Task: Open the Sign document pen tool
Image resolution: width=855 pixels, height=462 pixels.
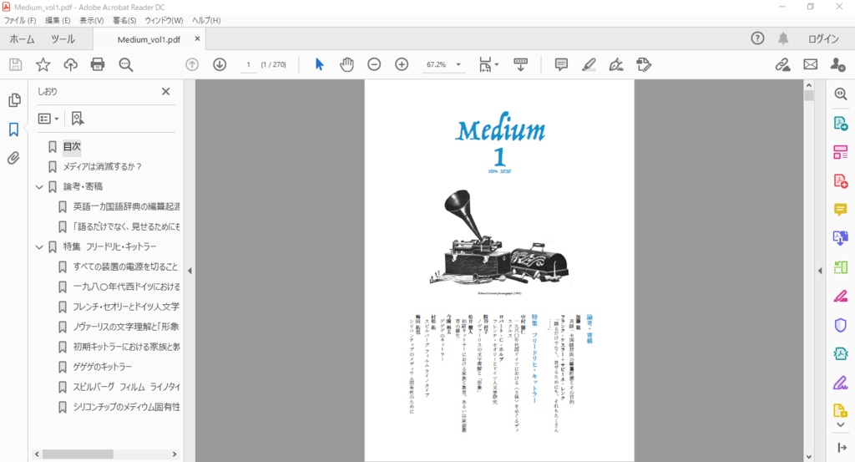Action: pos(616,64)
